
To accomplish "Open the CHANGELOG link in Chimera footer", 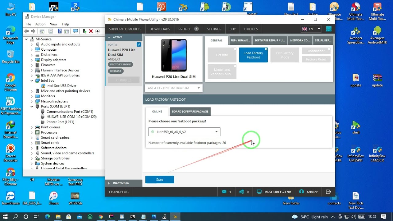I will 119,192.
